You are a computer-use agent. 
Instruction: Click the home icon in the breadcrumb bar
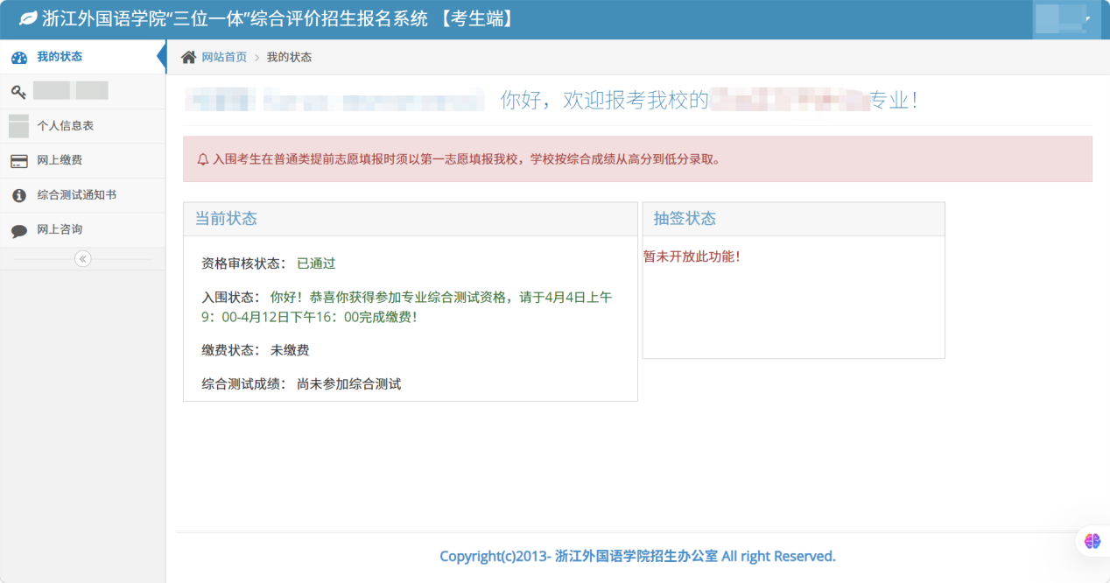pyautogui.click(x=187, y=55)
